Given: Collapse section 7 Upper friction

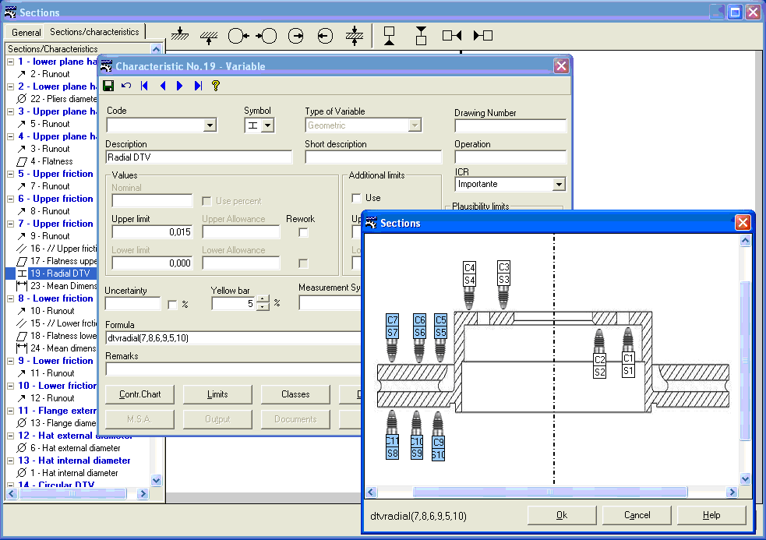Looking at the screenshot, I should [x=10, y=224].
